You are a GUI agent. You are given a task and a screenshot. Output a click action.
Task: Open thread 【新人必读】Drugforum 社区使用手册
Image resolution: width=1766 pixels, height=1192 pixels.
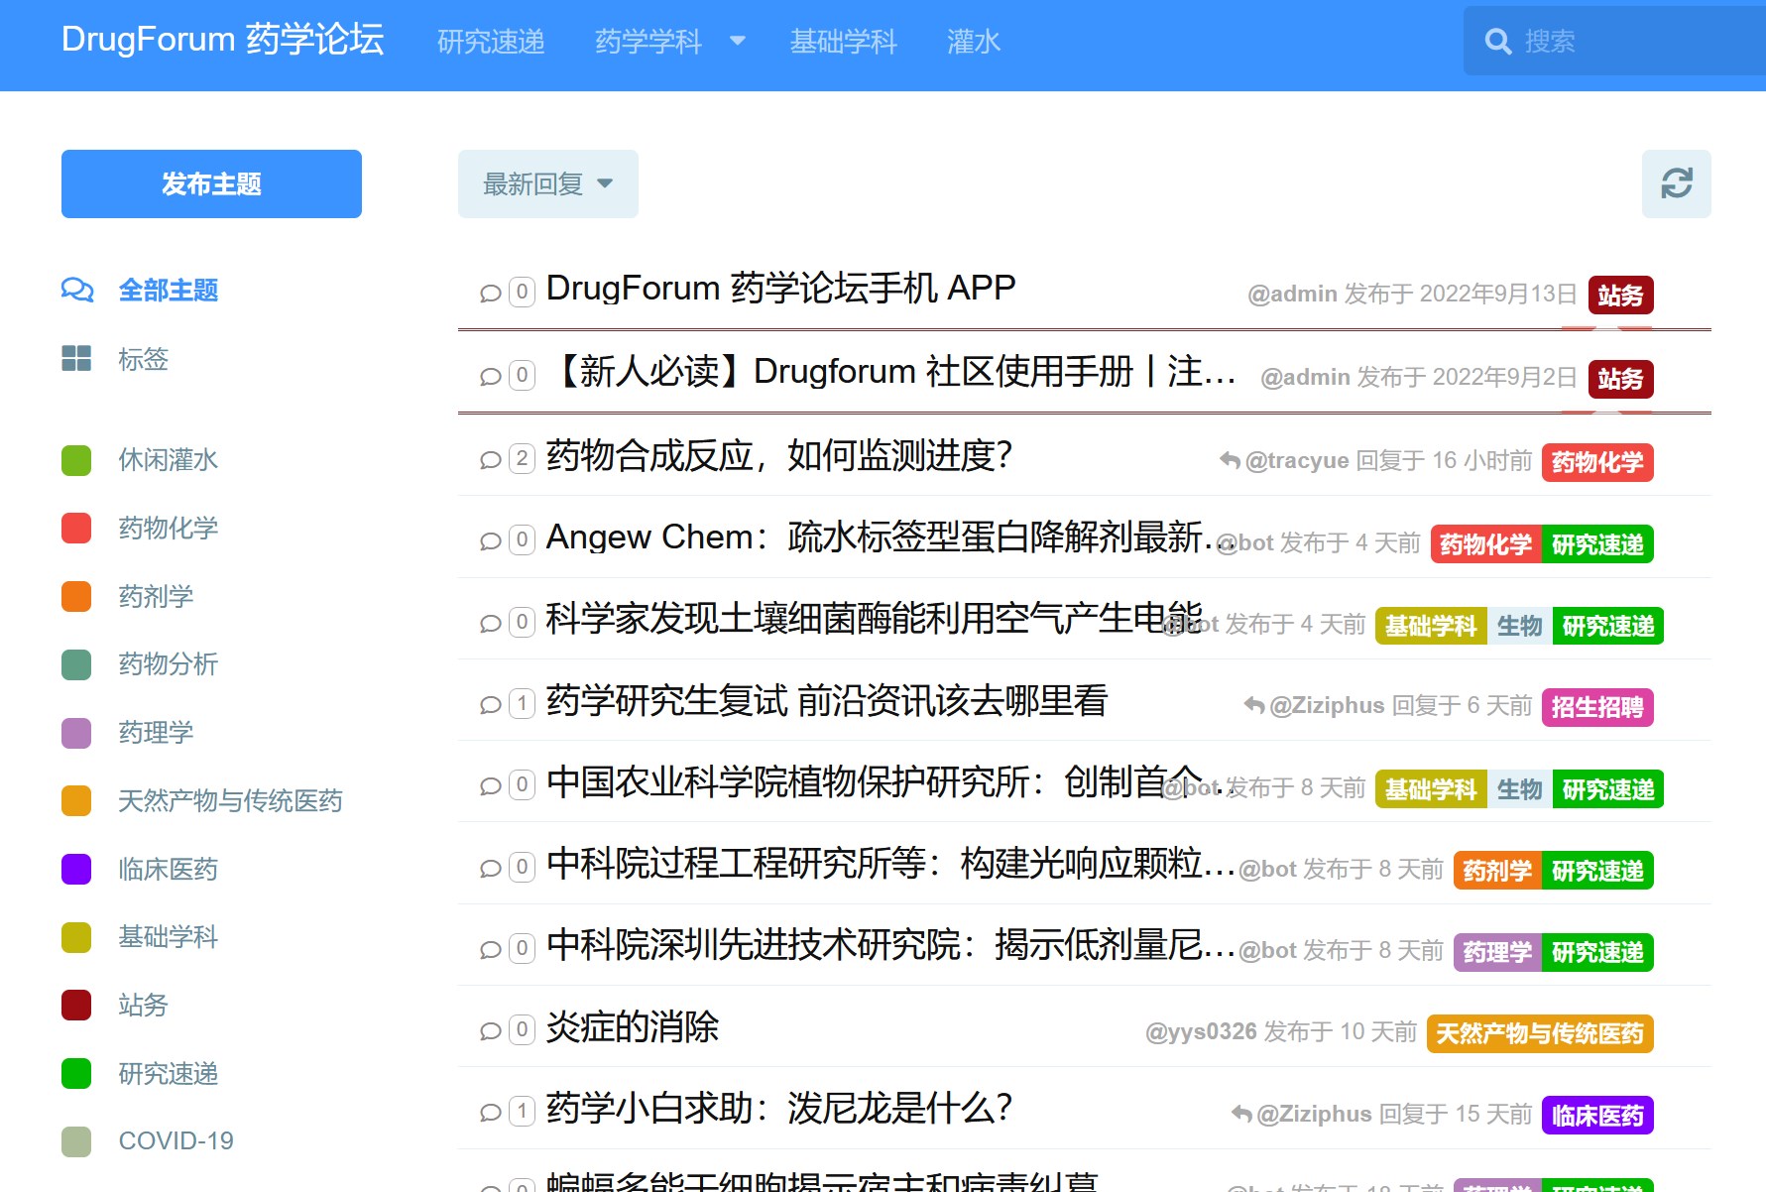tap(891, 371)
